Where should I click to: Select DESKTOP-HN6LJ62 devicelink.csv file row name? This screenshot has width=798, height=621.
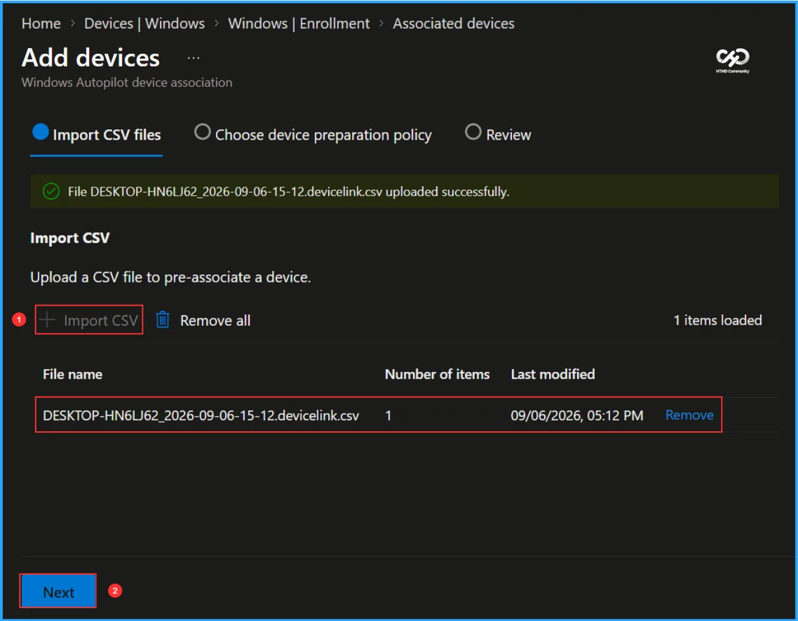pos(201,415)
